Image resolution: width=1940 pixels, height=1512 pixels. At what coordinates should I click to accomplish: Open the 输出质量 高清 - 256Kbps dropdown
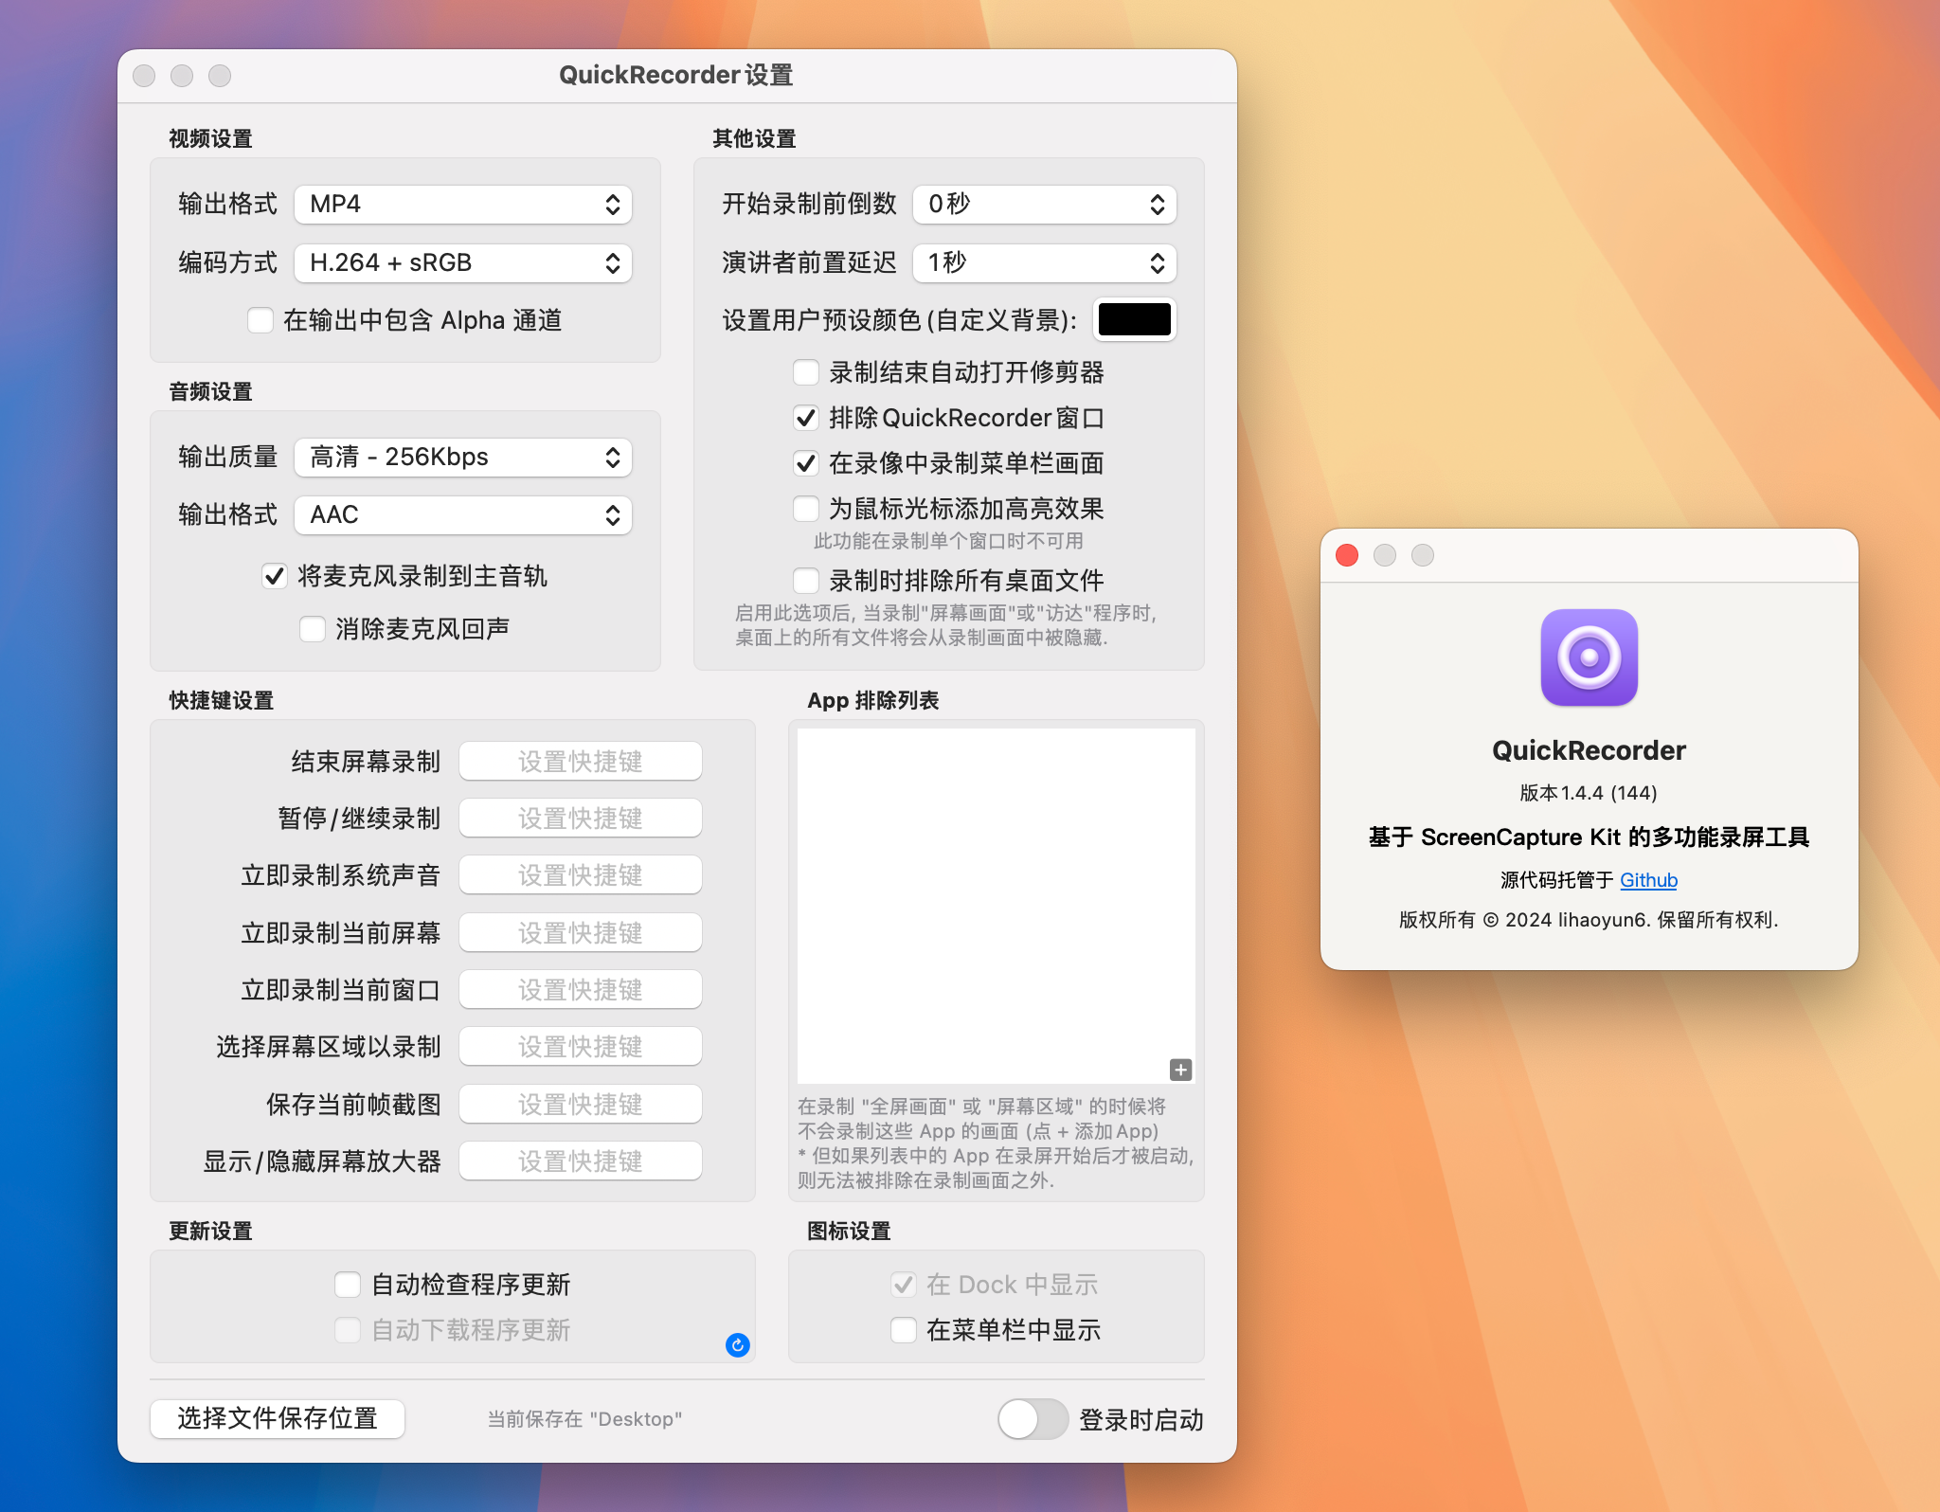[463, 458]
